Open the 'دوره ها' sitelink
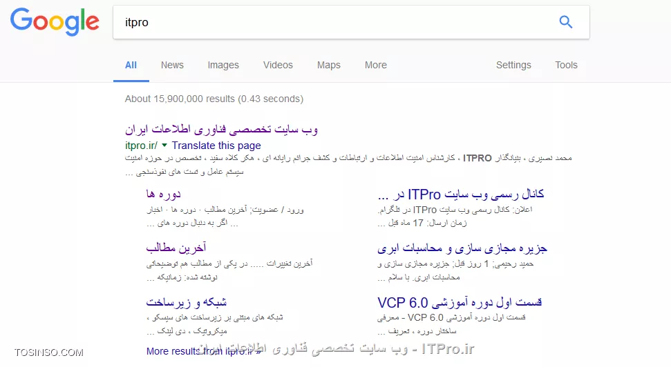This screenshot has height=367, width=671. (164, 194)
